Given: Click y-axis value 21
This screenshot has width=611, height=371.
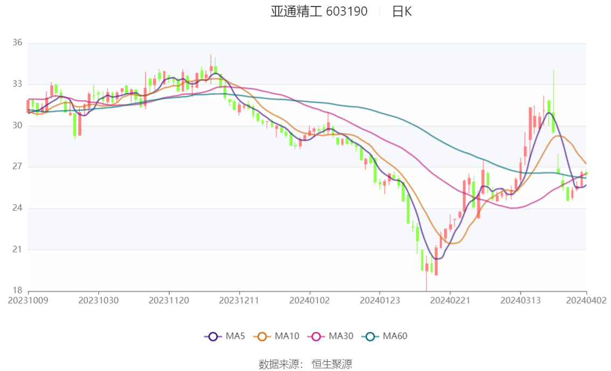Looking at the screenshot, I should click(x=17, y=249).
